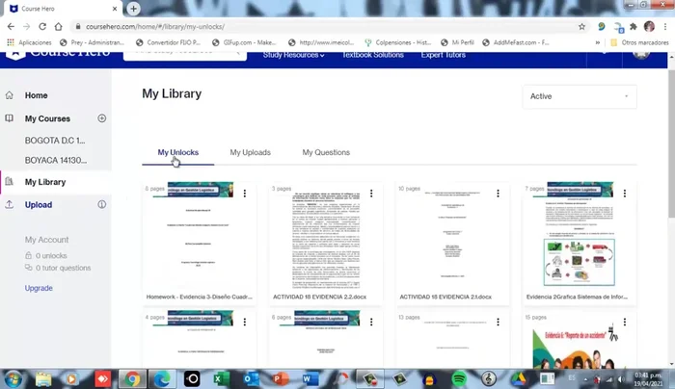Click the Upgrade link
This screenshot has height=389, width=675.
point(39,288)
